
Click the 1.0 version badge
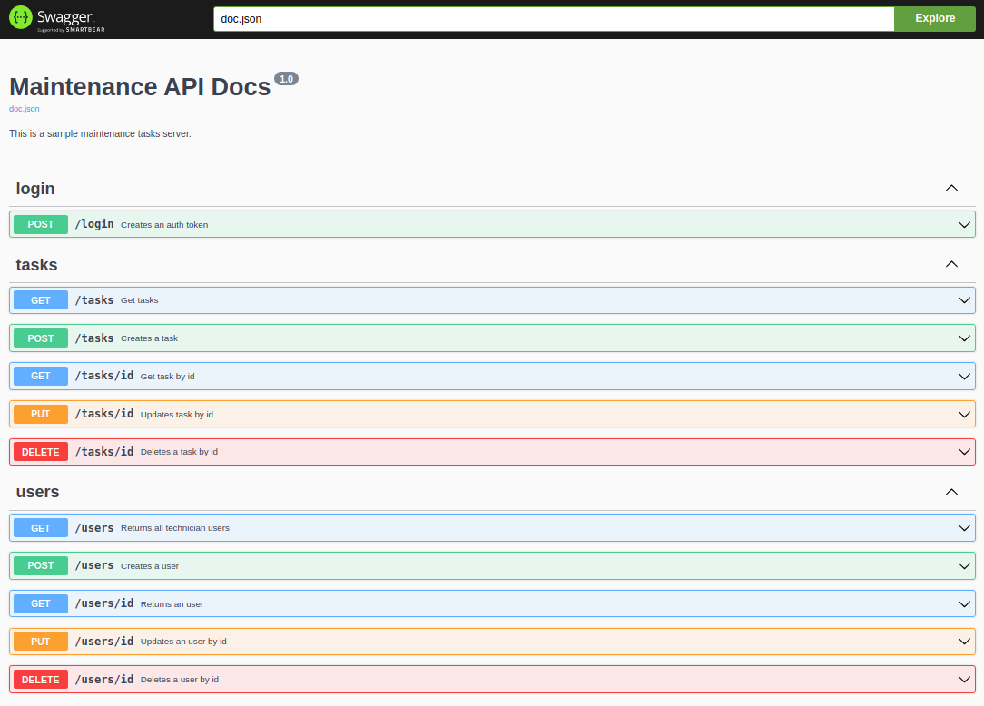(x=286, y=78)
